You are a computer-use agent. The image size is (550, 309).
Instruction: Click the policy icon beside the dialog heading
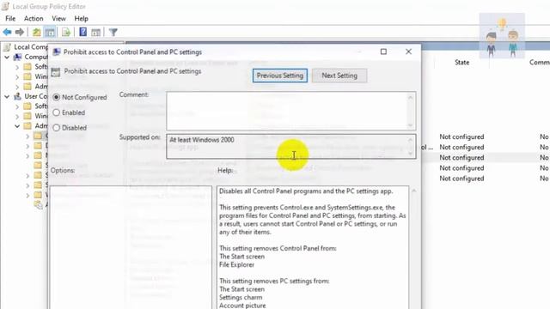55,72
